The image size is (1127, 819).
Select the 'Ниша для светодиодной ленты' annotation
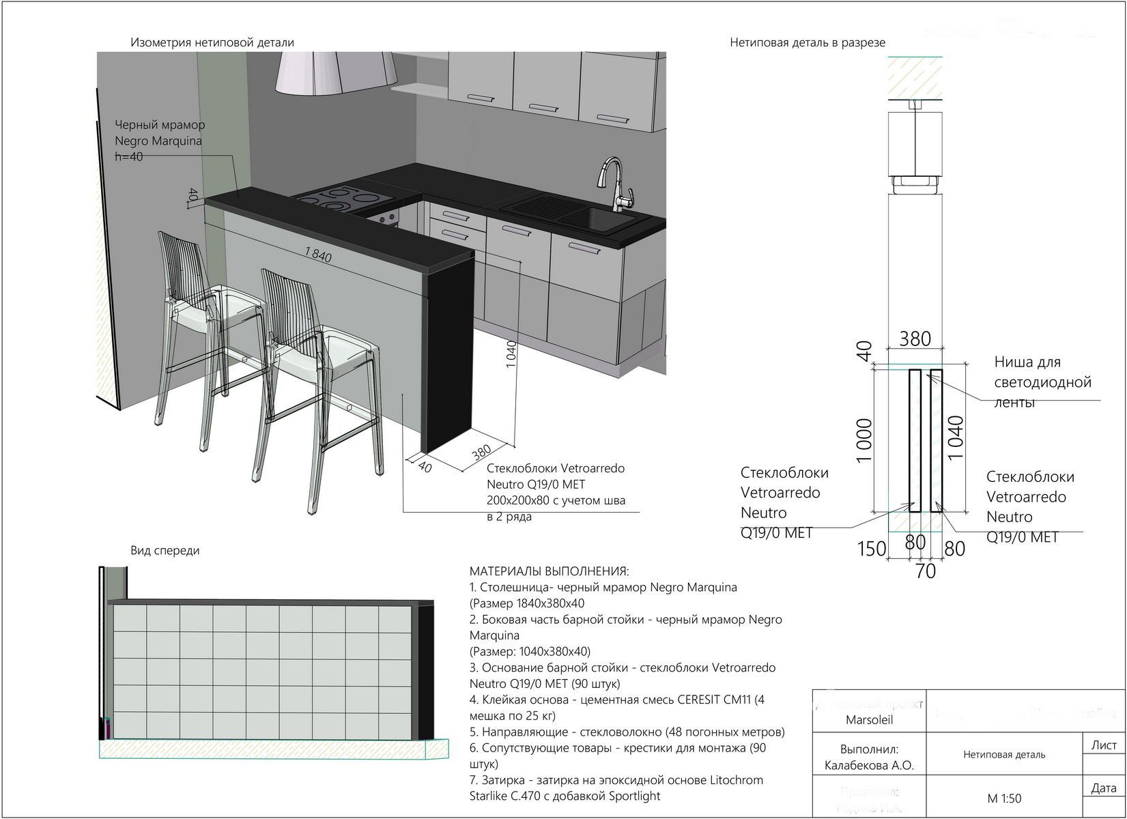(1042, 382)
